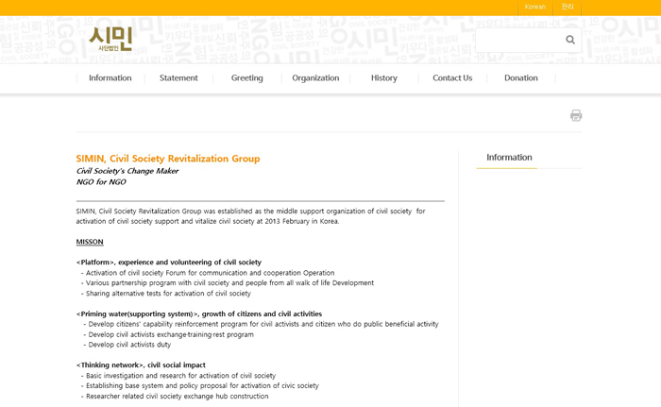Open the History menu item
The height and width of the screenshot is (407, 661).
pos(384,78)
